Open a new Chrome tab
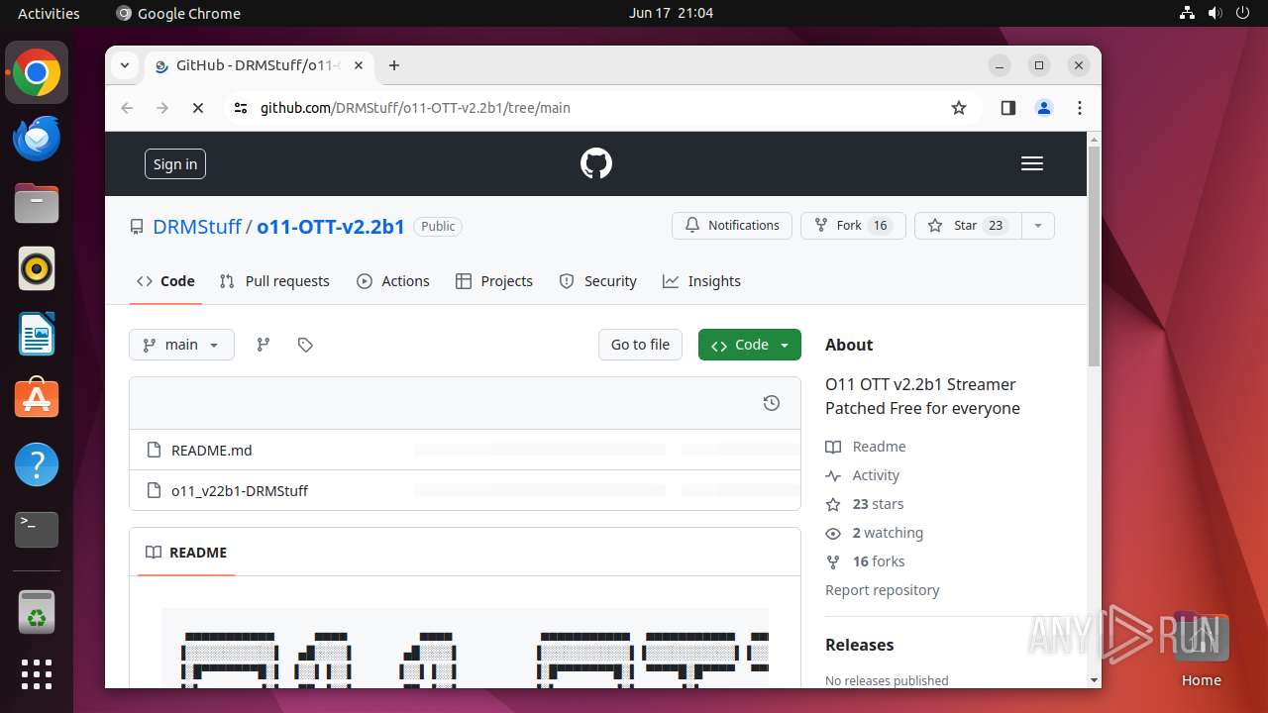1268x713 pixels. point(394,65)
